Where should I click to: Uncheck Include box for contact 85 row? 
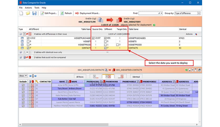tap(23, 85)
